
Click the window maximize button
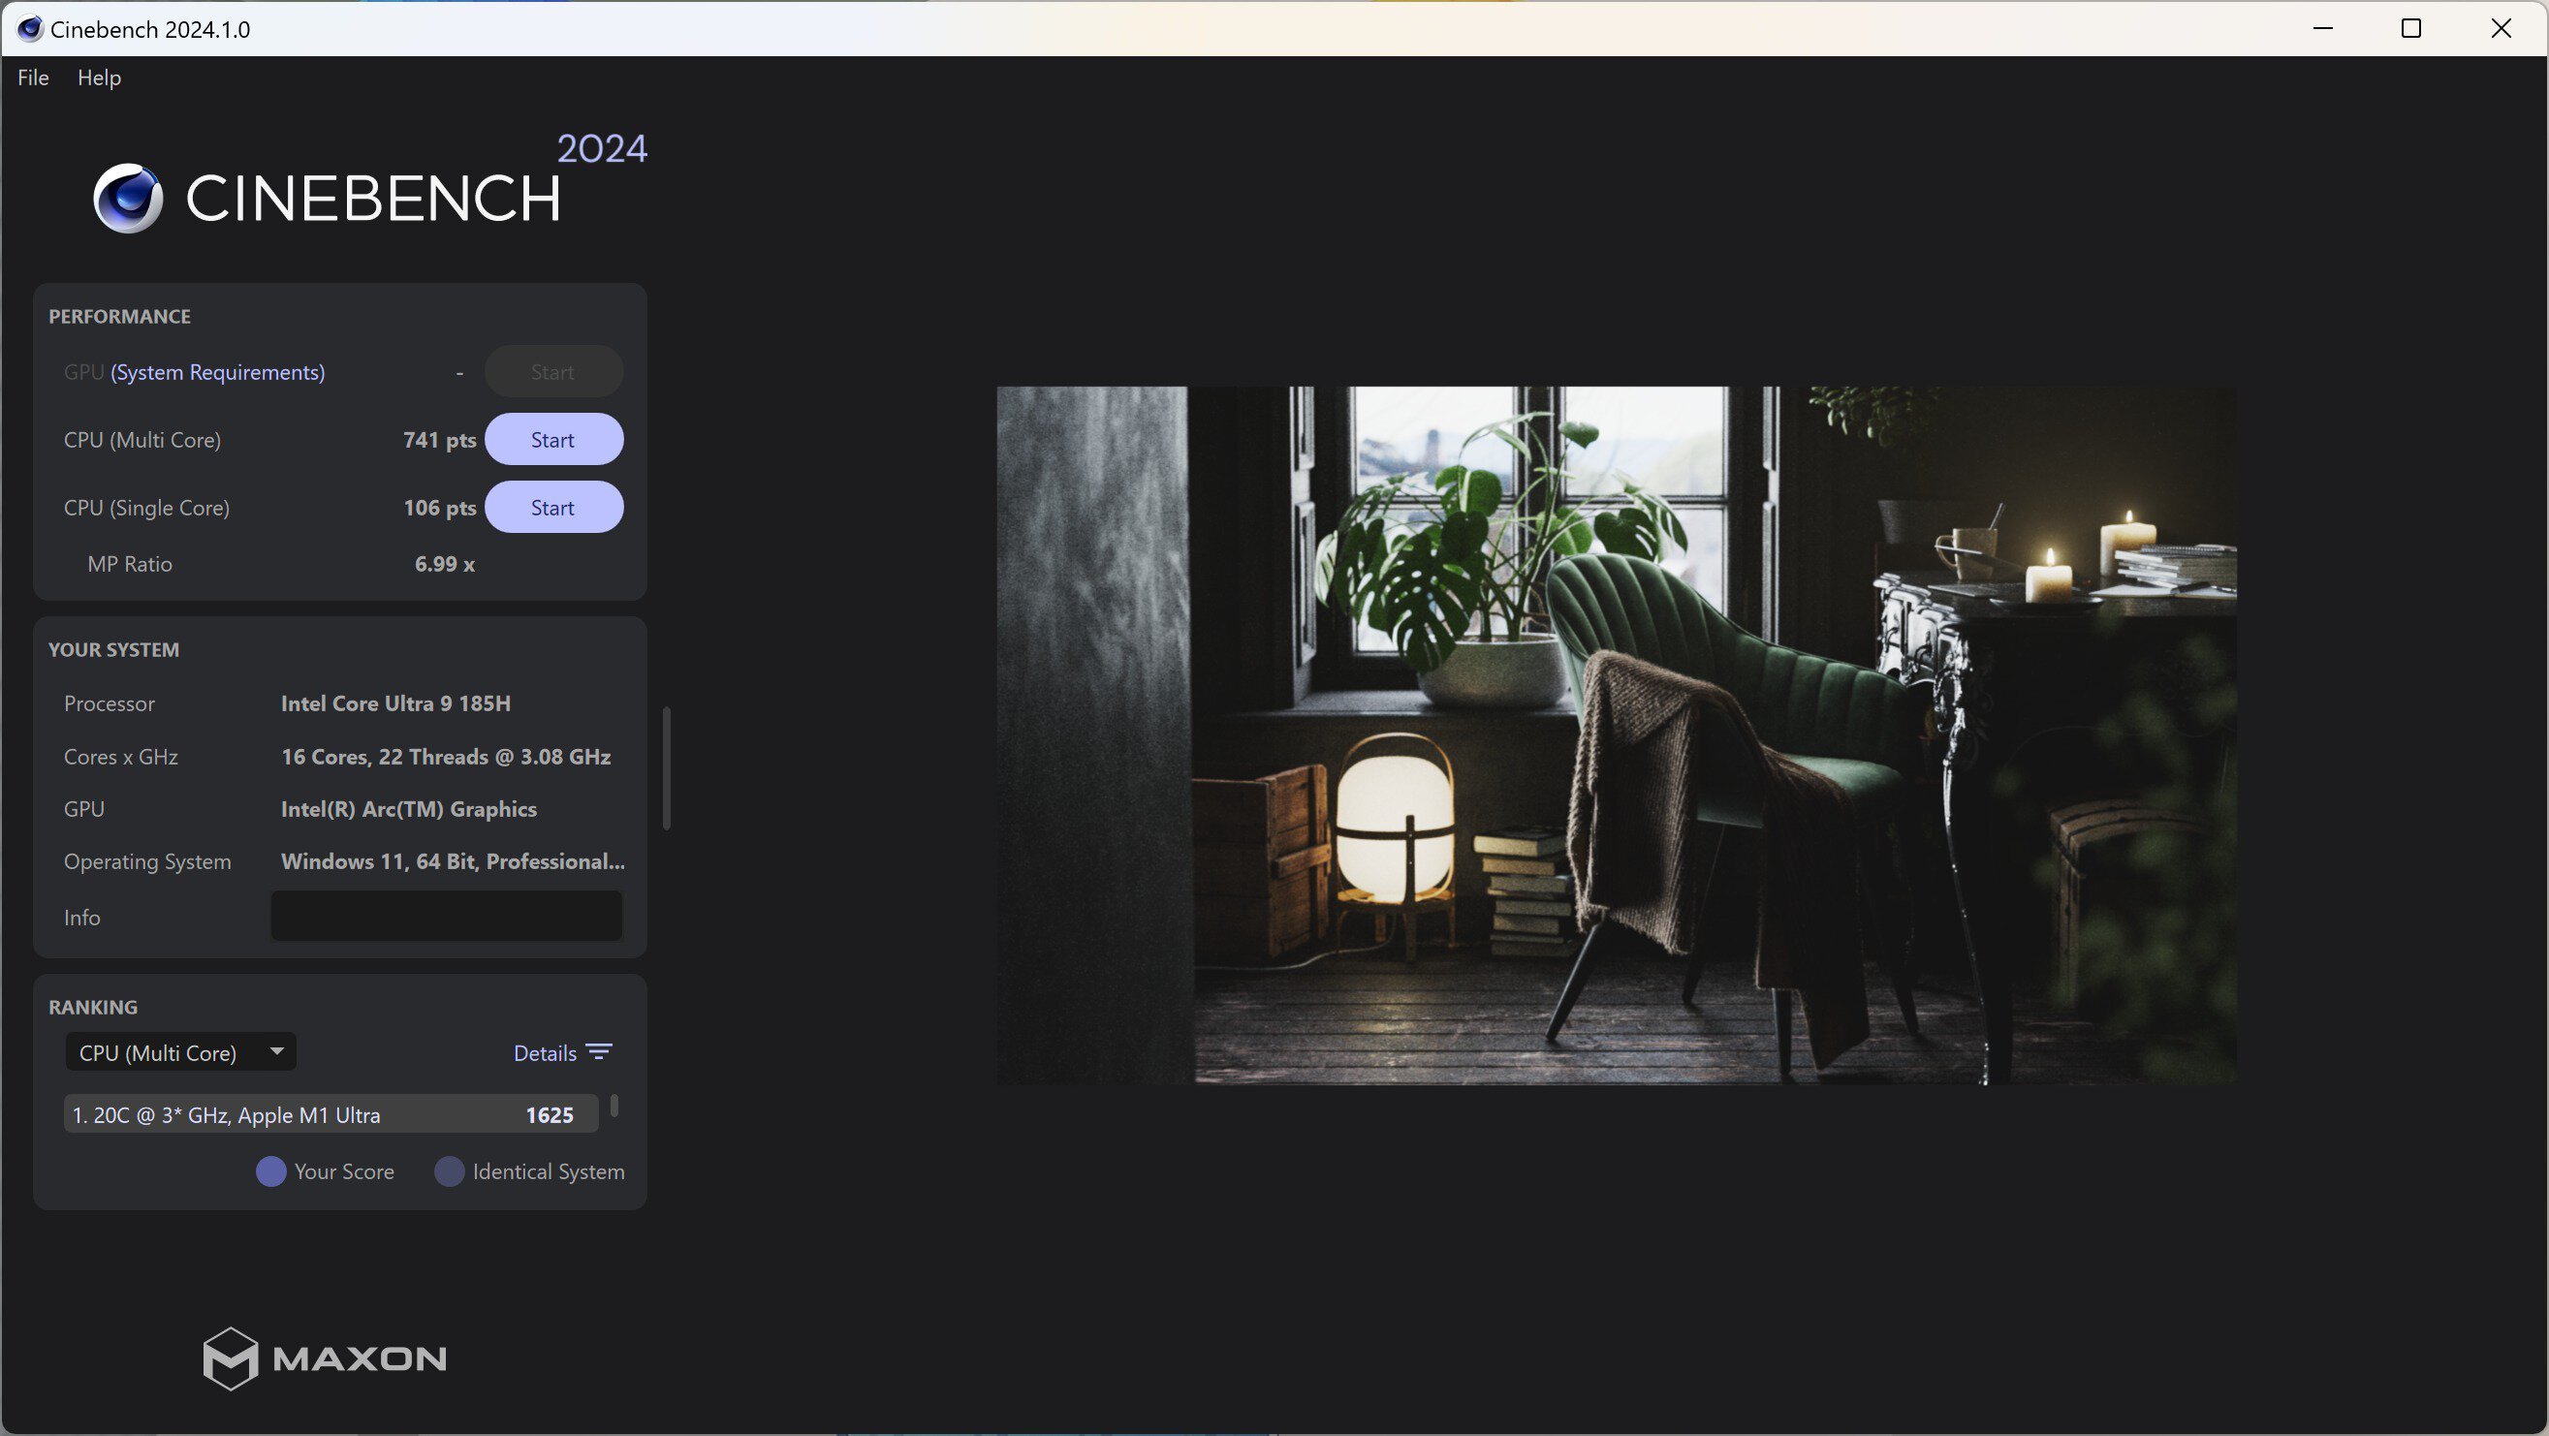(2414, 28)
